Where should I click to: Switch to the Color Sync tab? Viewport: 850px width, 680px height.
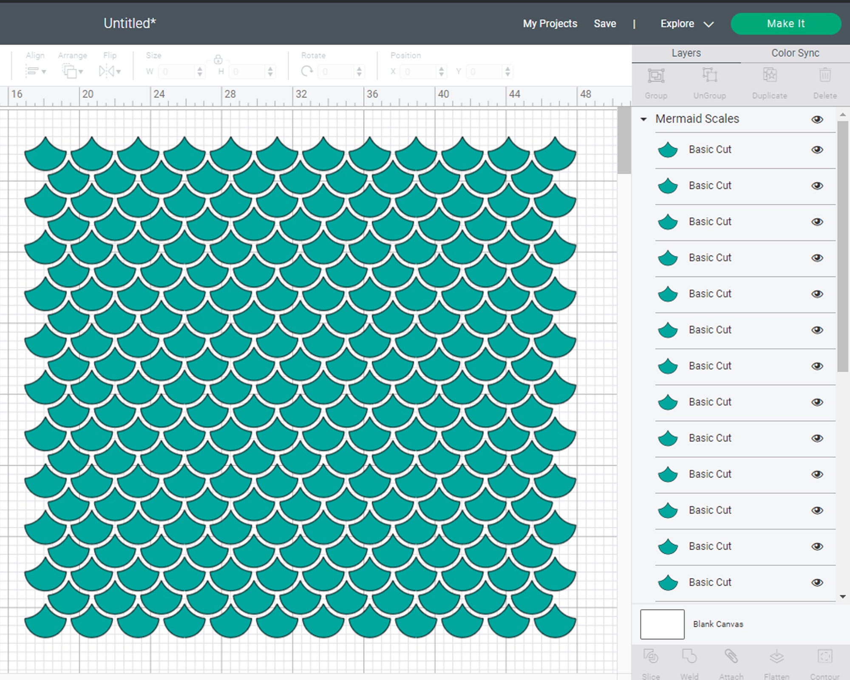tap(794, 53)
